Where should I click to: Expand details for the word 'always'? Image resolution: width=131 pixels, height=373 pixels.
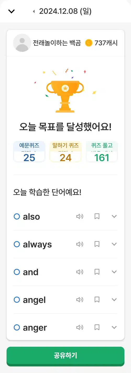click(x=114, y=244)
